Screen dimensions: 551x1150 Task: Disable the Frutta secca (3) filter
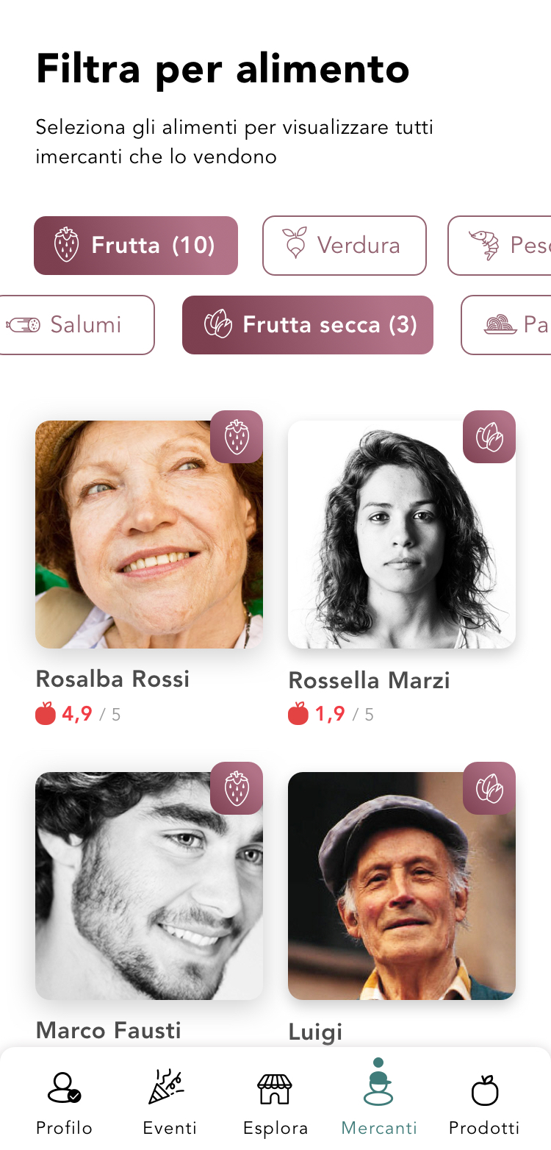(x=308, y=325)
